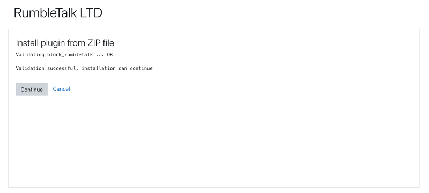Screen dimensions: 429x193
Task: Click the RumbleTalk LTD site heading
Action: 58,13
